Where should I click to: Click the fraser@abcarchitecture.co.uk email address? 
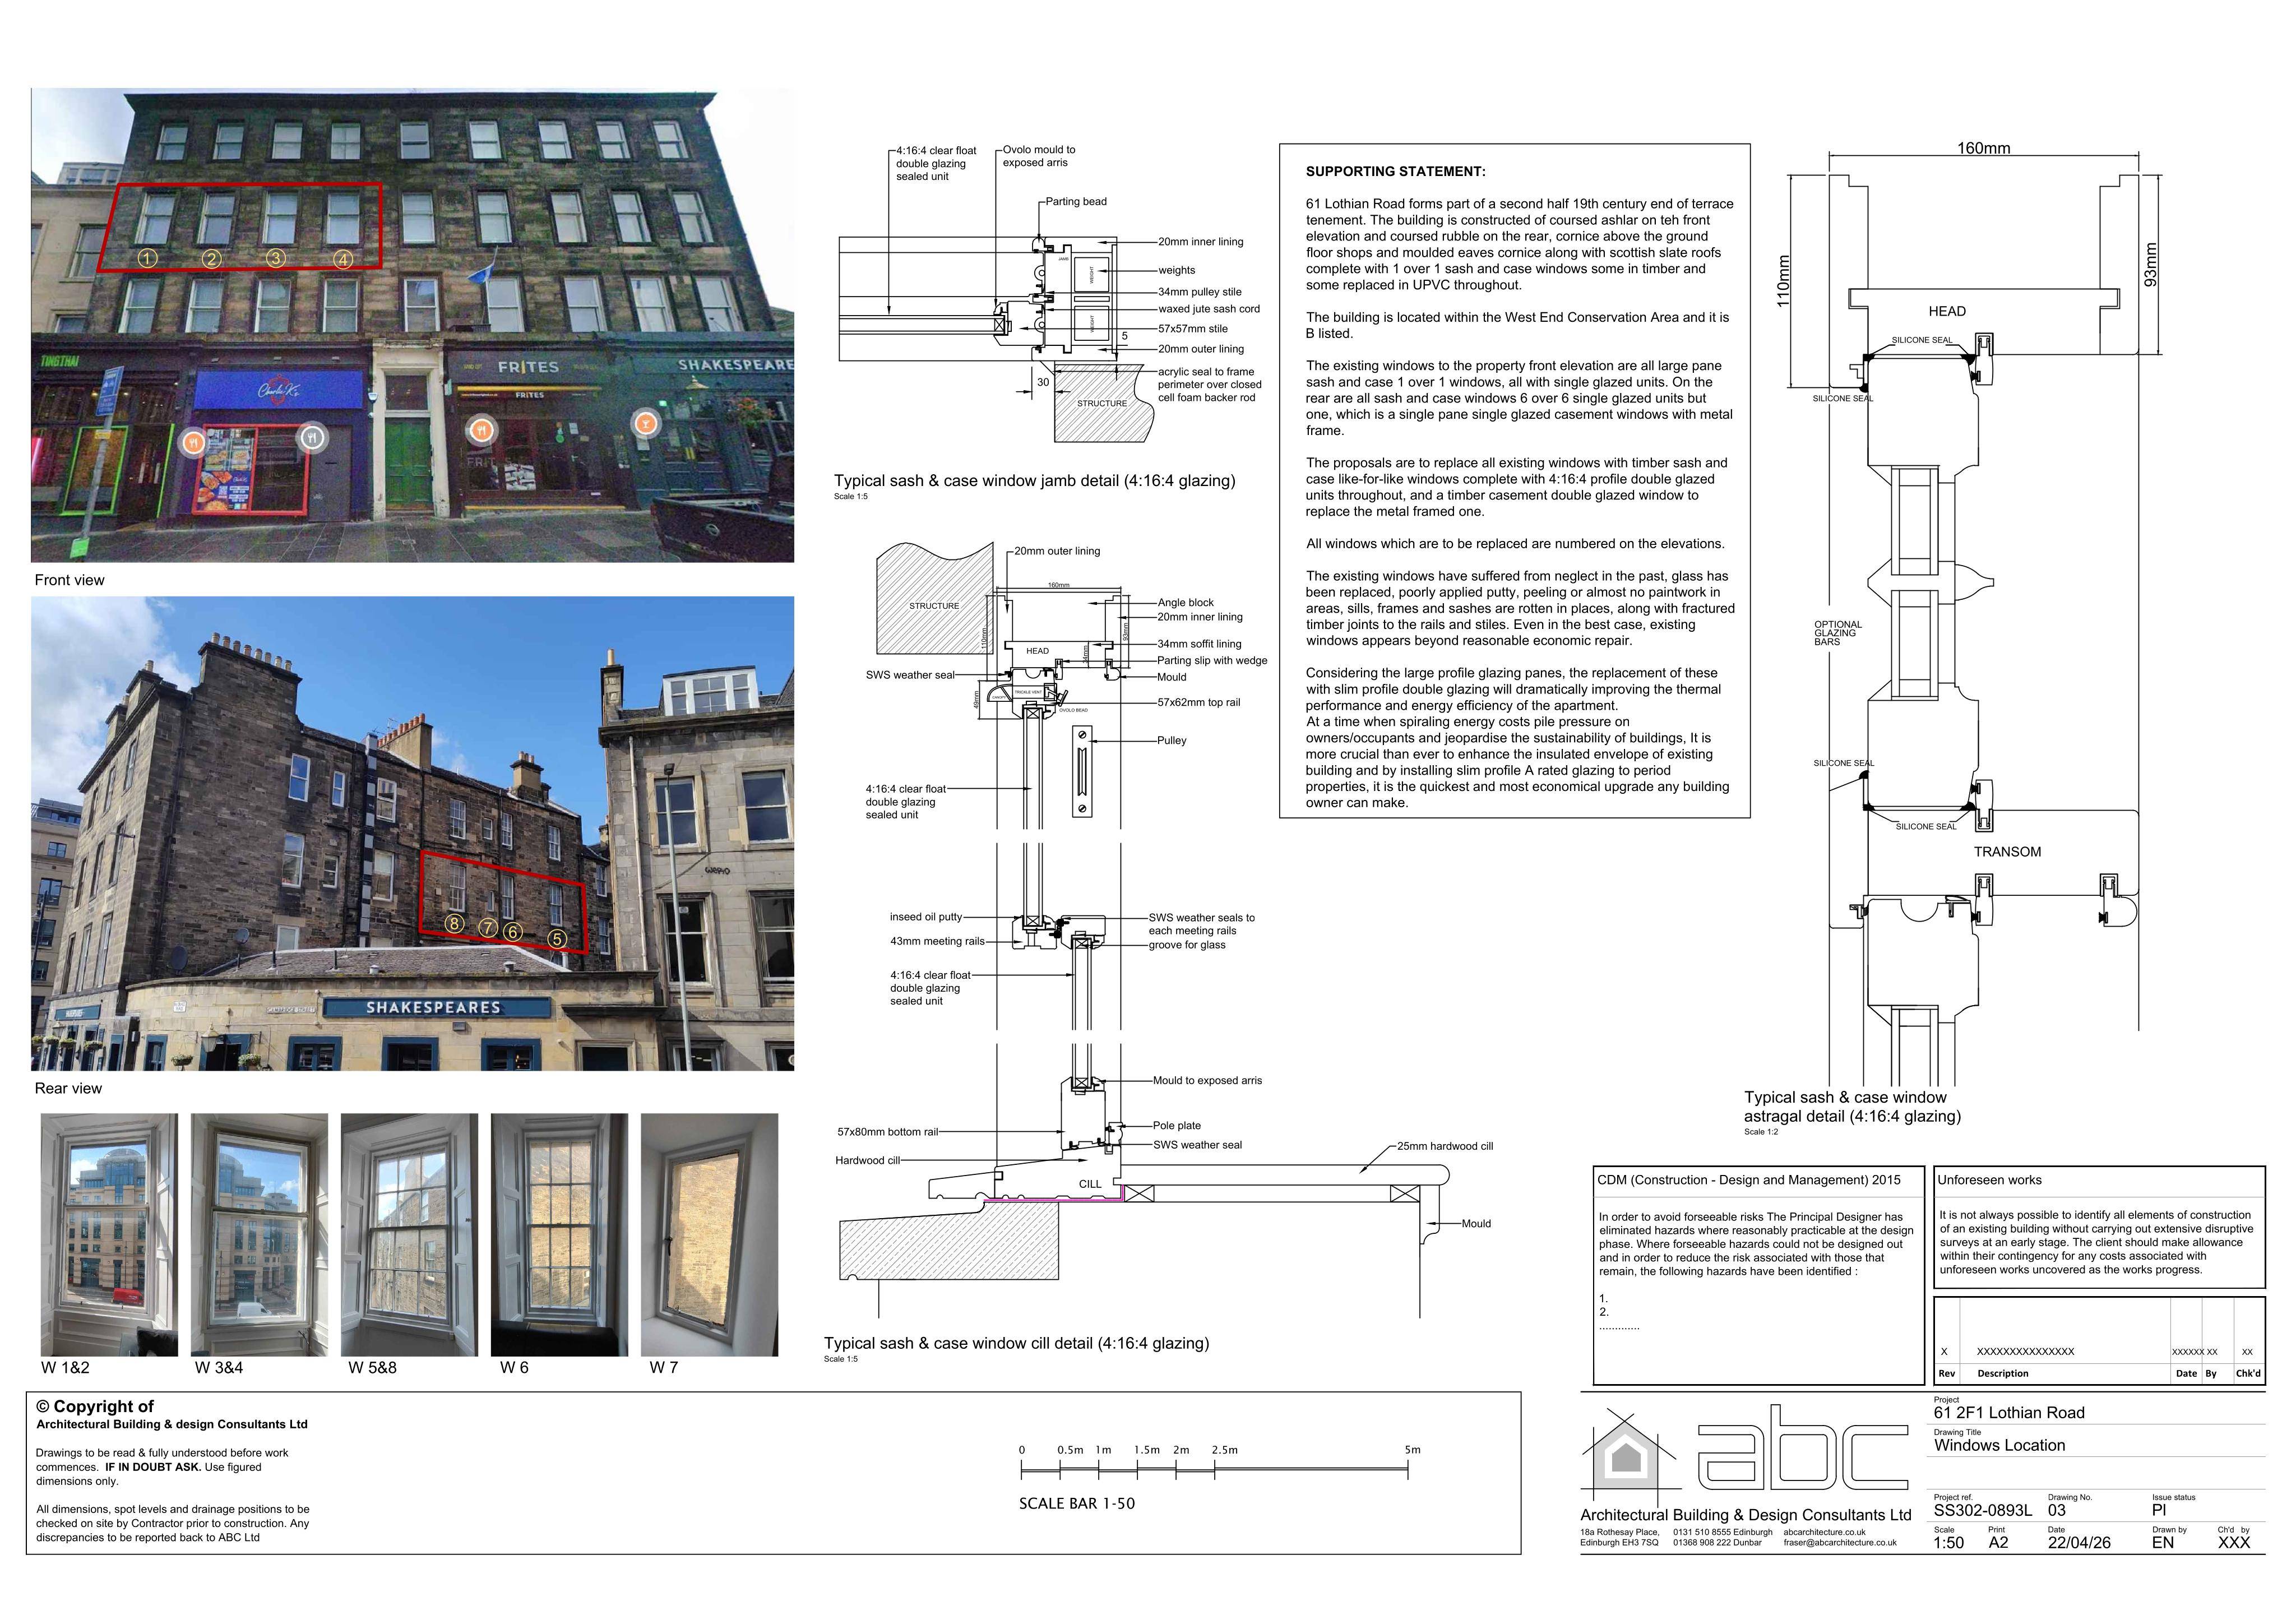click(x=1840, y=1542)
